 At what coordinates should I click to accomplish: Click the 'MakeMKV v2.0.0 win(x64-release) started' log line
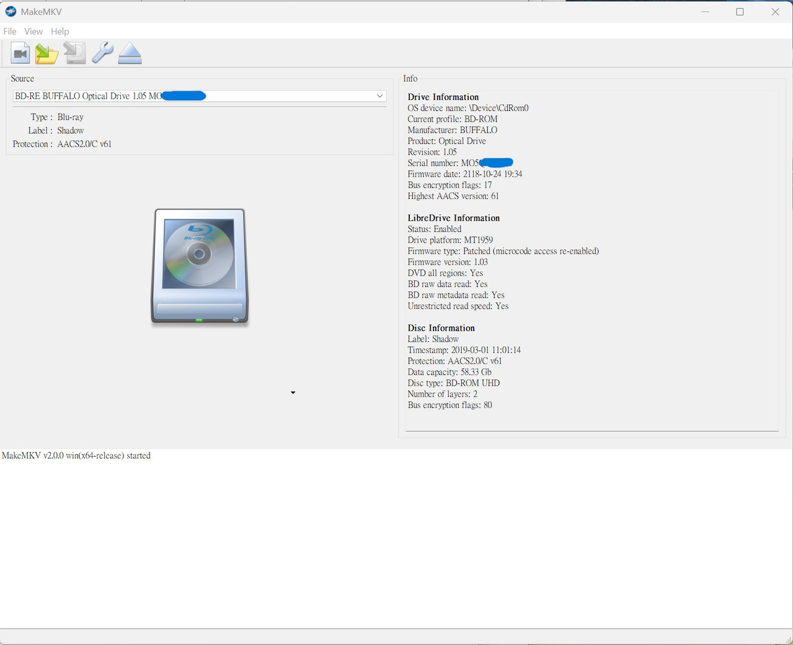[x=76, y=456]
